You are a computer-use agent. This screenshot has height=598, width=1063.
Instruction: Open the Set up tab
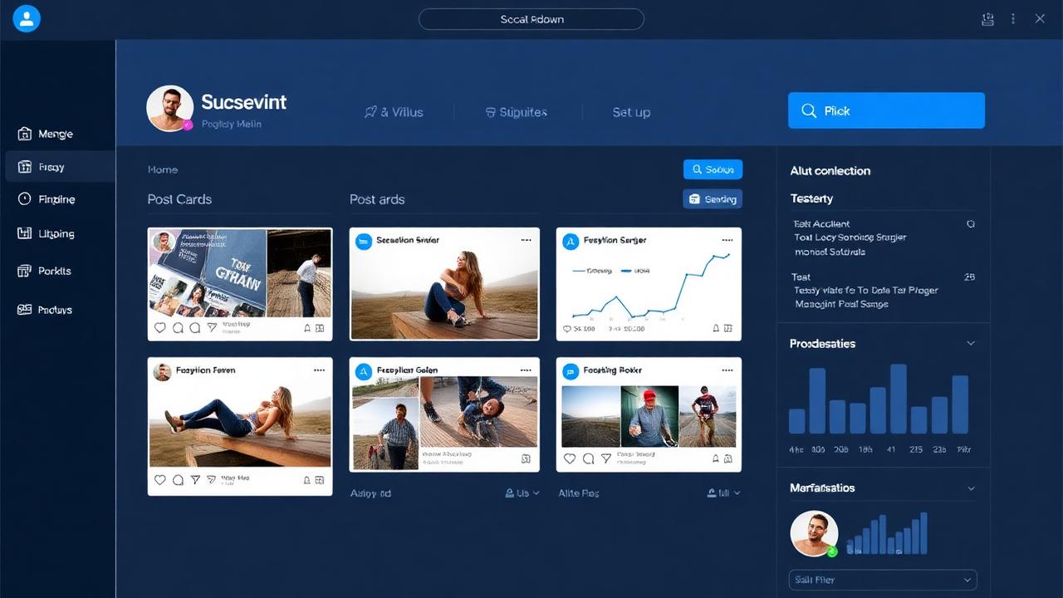631,112
